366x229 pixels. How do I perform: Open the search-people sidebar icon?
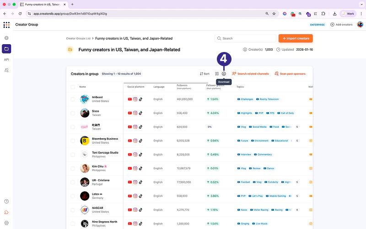6,70
